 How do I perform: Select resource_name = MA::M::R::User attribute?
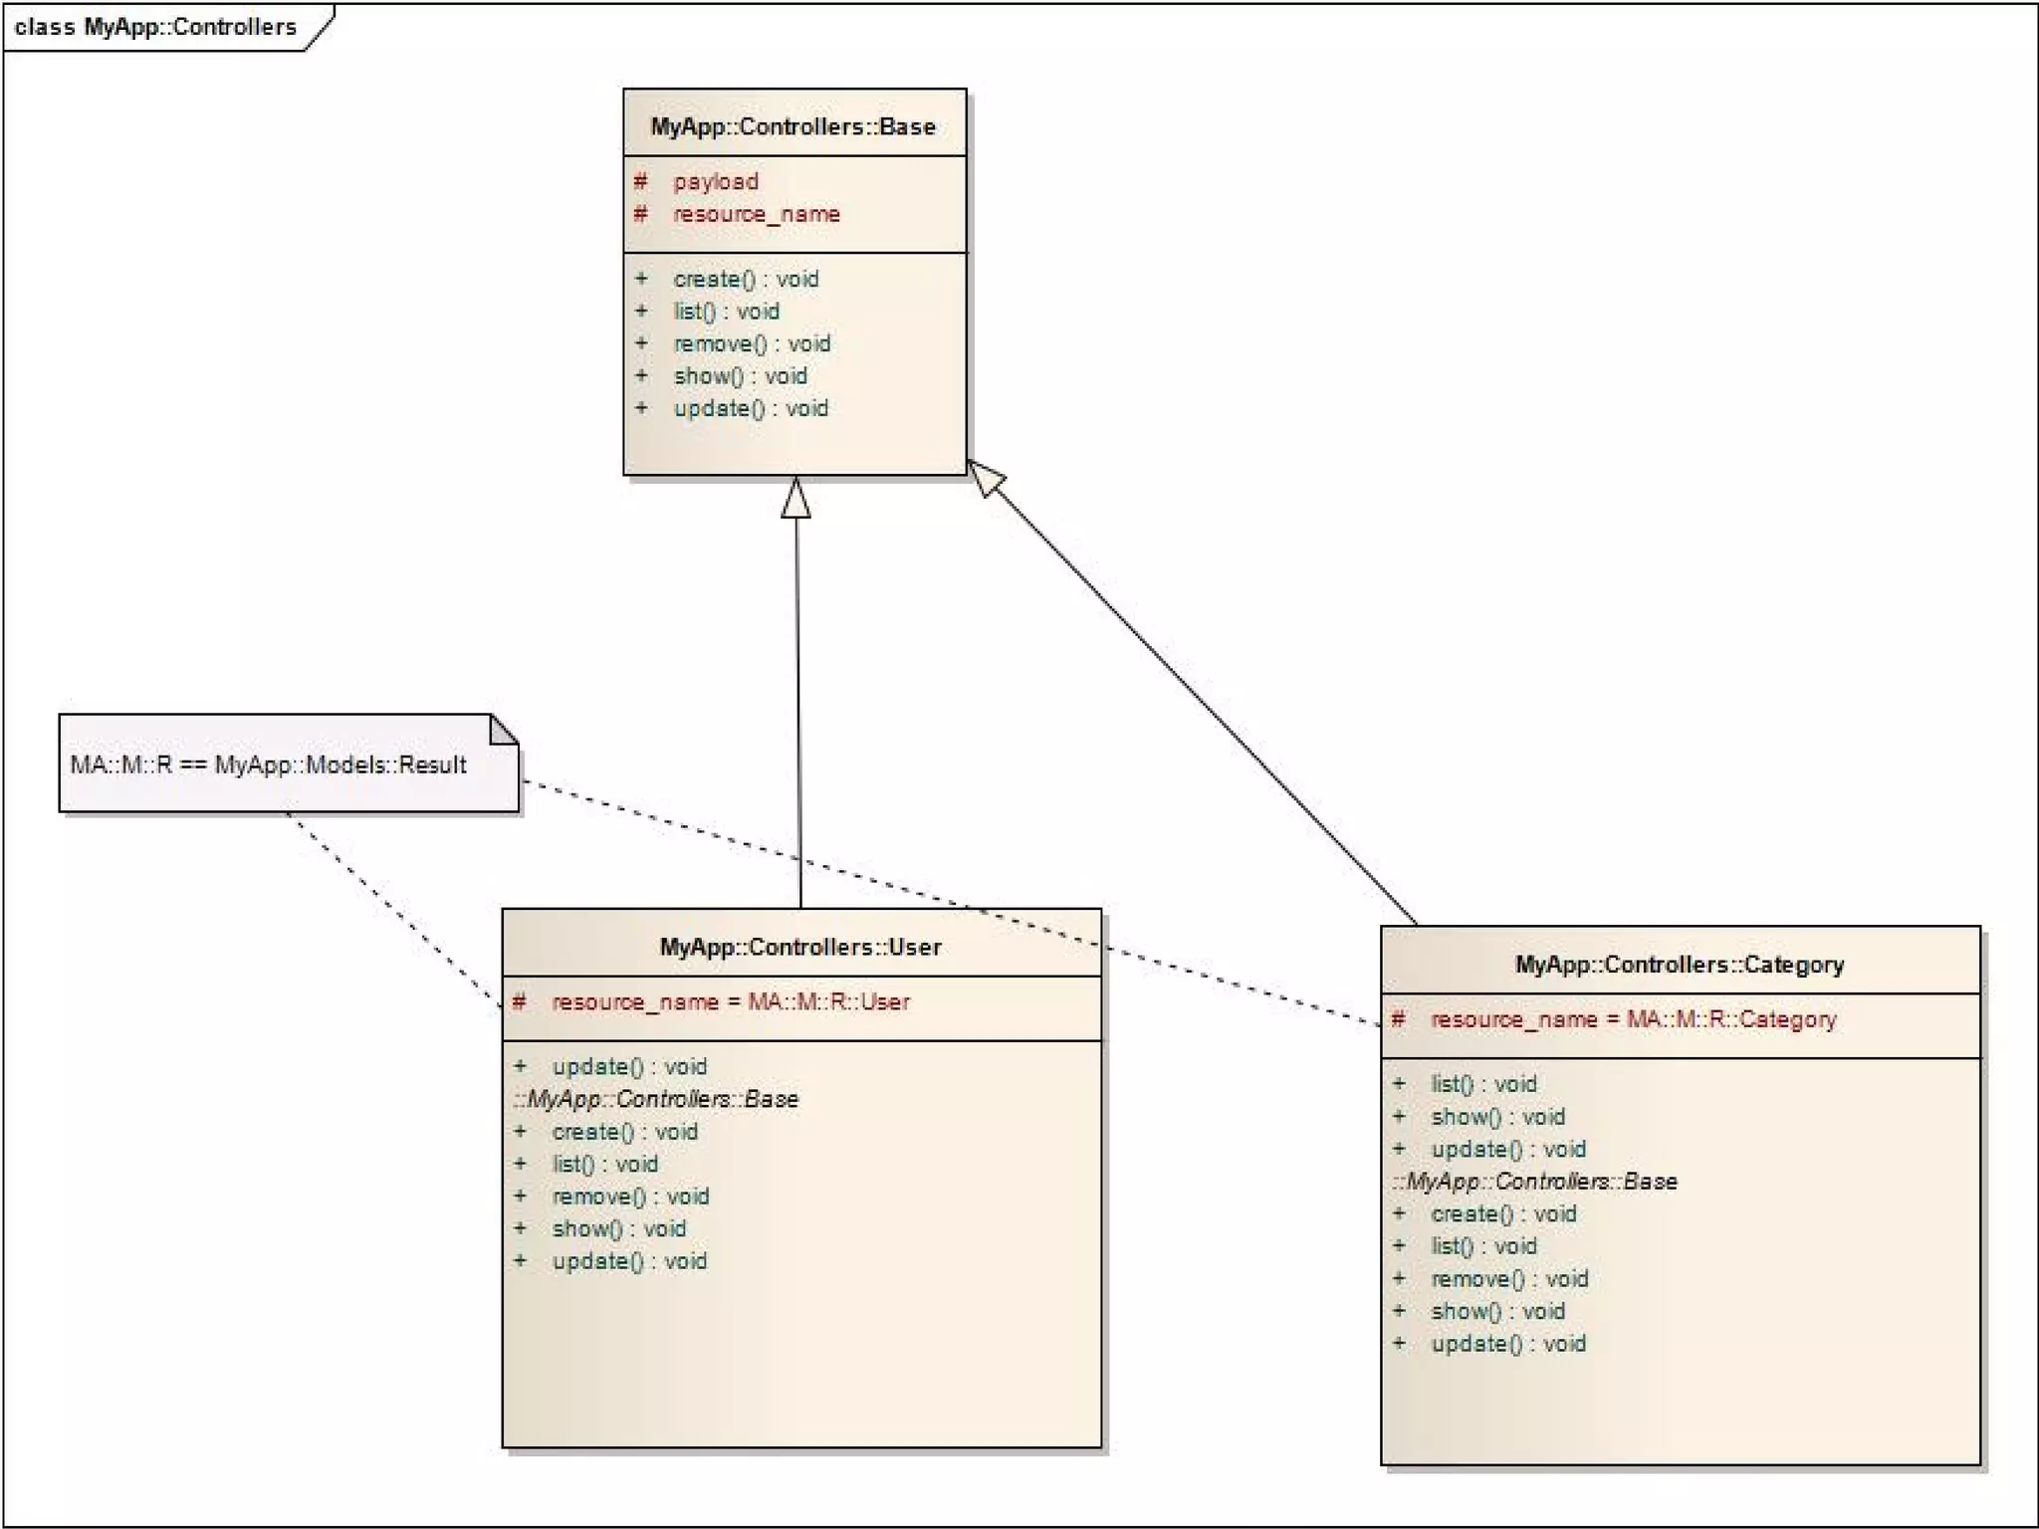731,1001
